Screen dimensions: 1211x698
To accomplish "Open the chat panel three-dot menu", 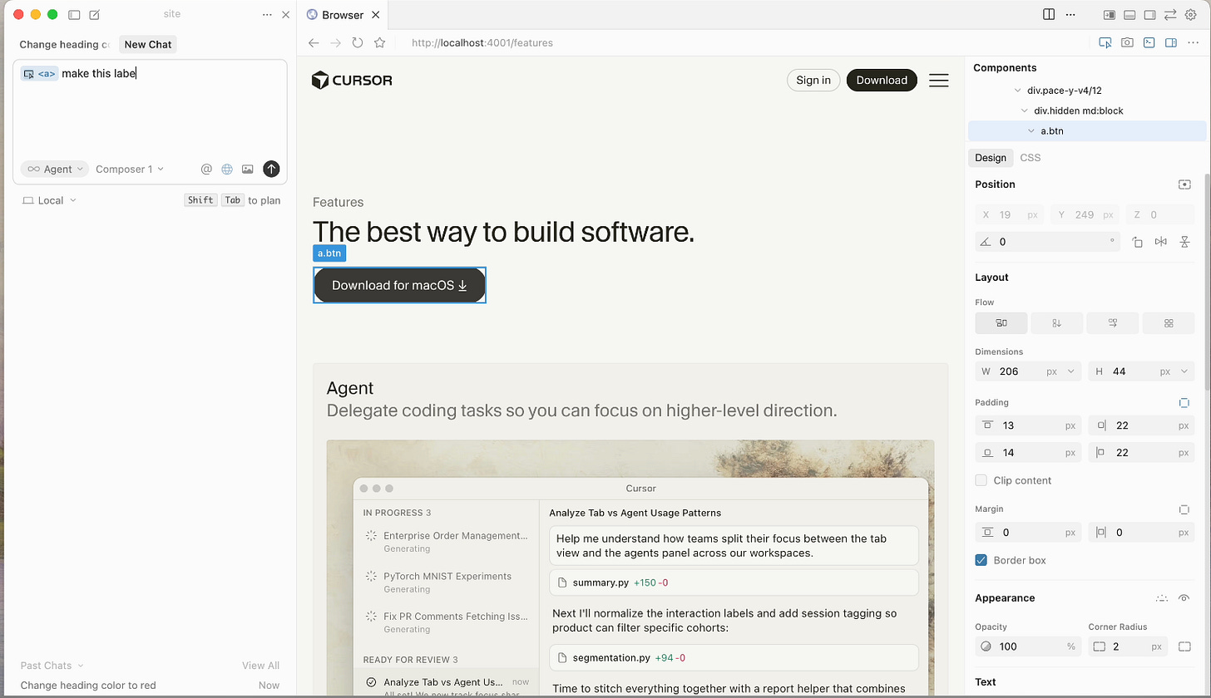I will pyautogui.click(x=267, y=15).
